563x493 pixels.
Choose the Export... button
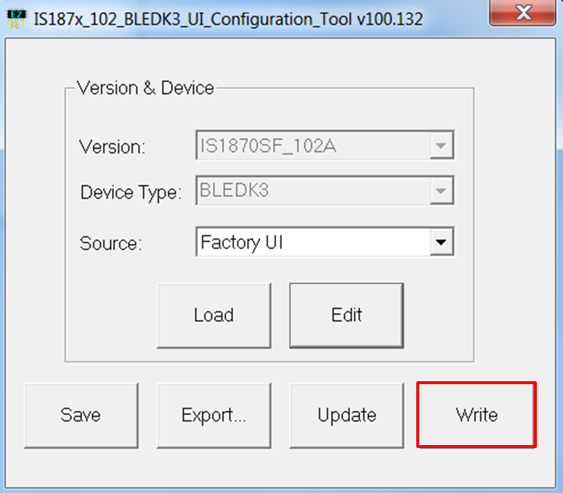tap(214, 415)
